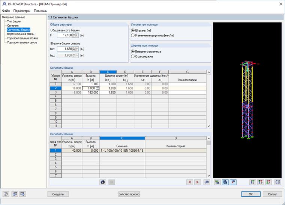Click cell 1.100 in upper table
The height and width of the screenshot is (205, 285).
tap(90, 84)
